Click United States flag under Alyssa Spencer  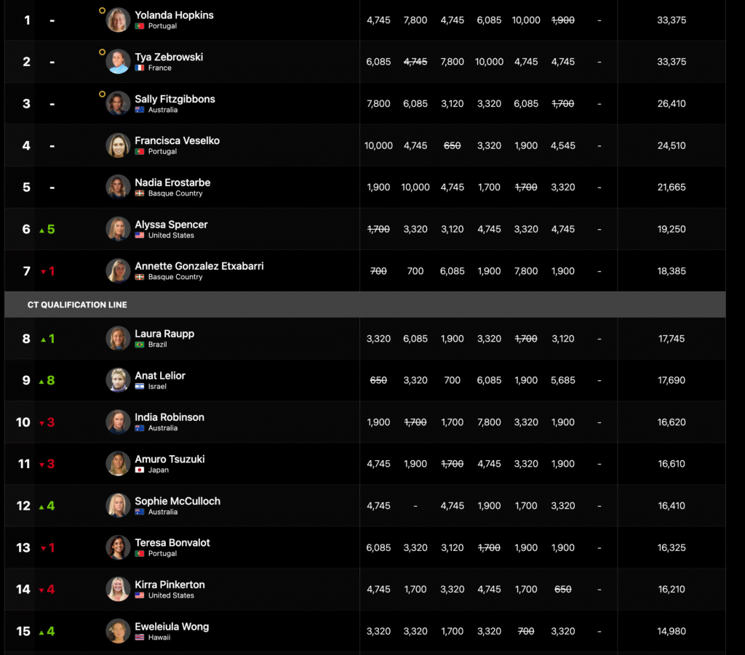point(139,236)
